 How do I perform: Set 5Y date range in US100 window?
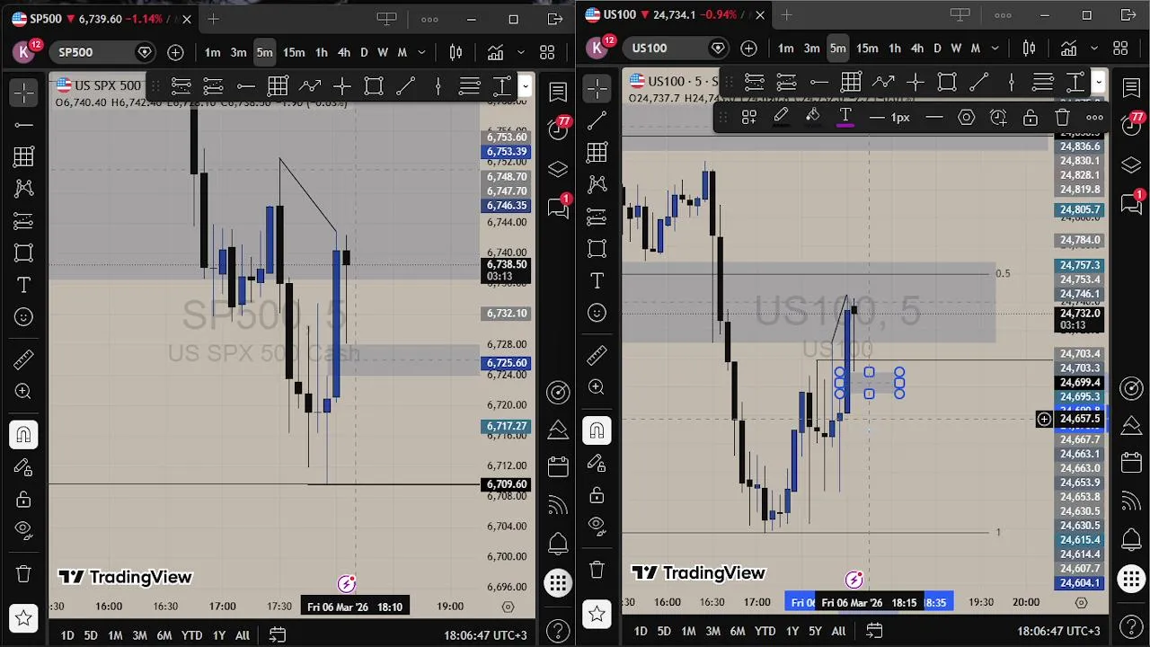click(x=815, y=631)
